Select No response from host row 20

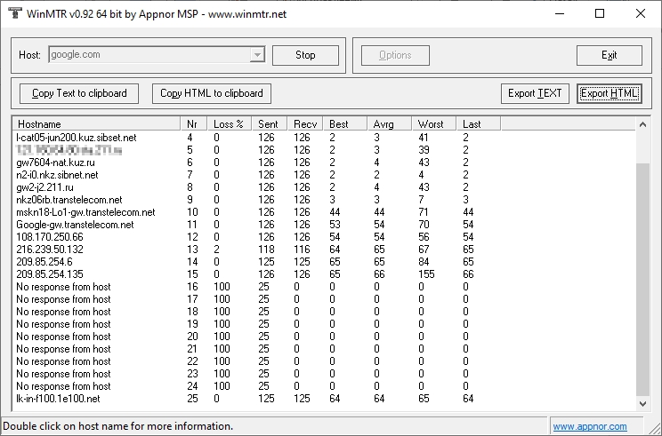(x=63, y=337)
